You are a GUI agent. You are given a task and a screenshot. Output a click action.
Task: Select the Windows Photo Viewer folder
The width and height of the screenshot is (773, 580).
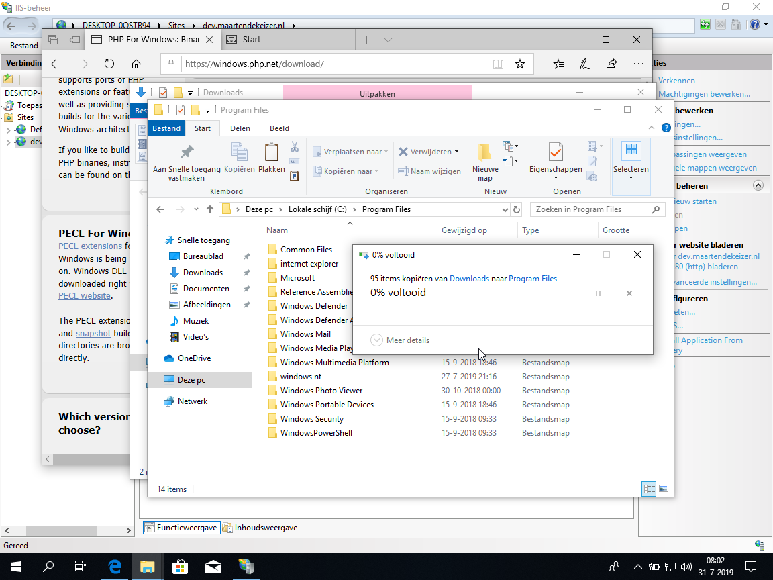321,391
